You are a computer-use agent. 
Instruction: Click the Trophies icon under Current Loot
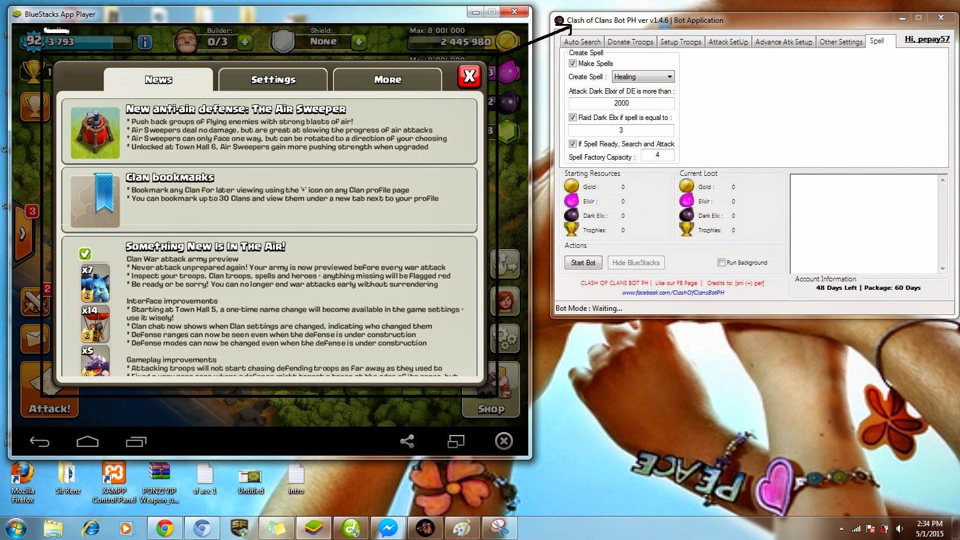click(x=687, y=230)
